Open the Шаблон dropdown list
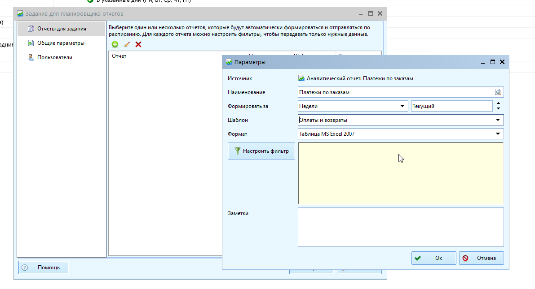This screenshot has height=289, width=535. pos(498,120)
